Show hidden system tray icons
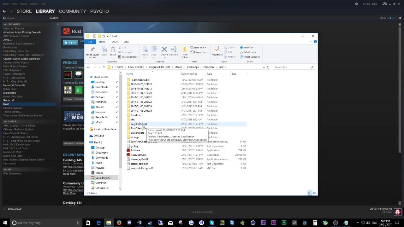The image size is (404, 227). (x=357, y=223)
